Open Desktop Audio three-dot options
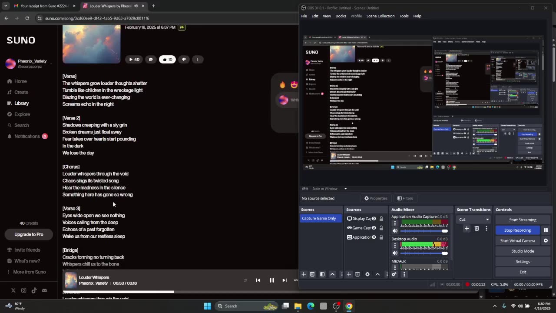The height and width of the screenshot is (313, 556). [x=395, y=246]
